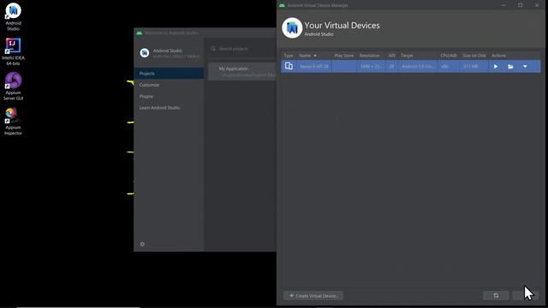The image size is (548, 308).
Task: Open the Android Studio desktop shortcut
Action: click(14, 17)
